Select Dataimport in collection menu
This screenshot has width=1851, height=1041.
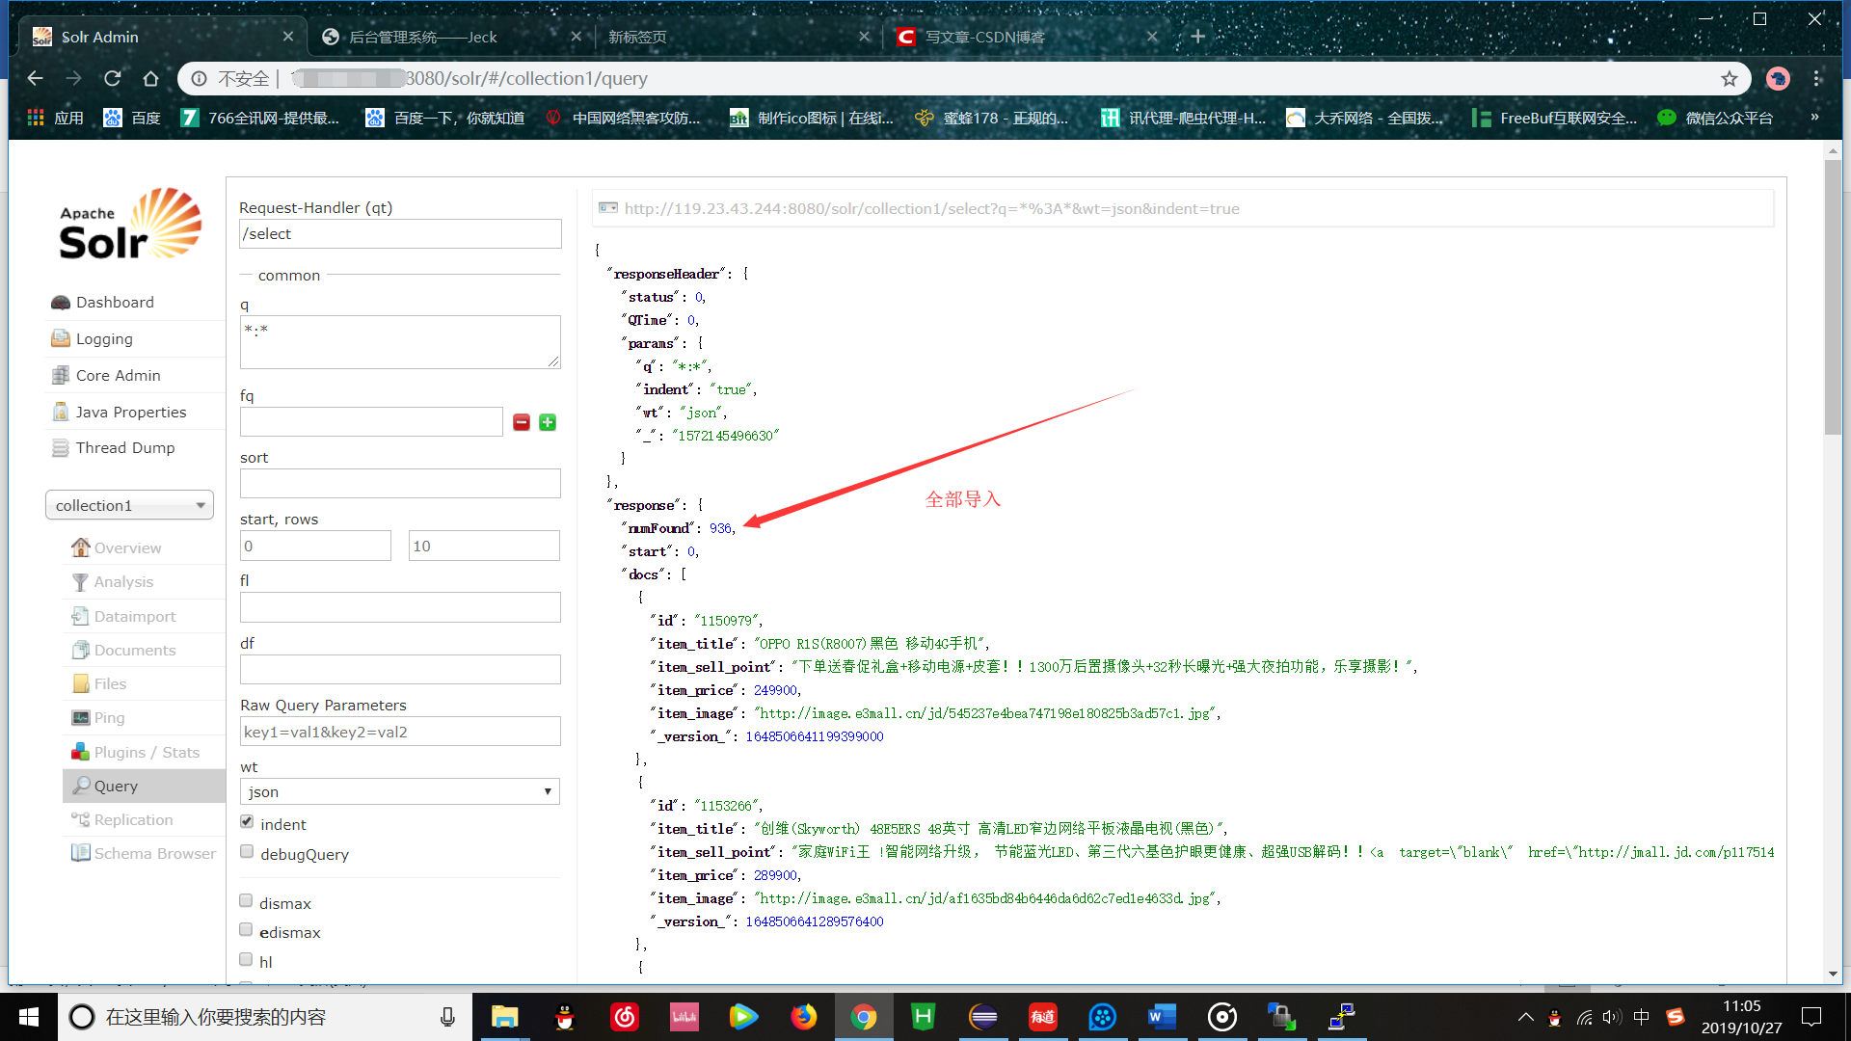click(x=134, y=617)
